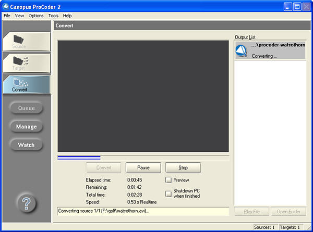Click the Open Folder button
Image resolution: width=313 pixels, height=232 pixels.
pos(288,212)
